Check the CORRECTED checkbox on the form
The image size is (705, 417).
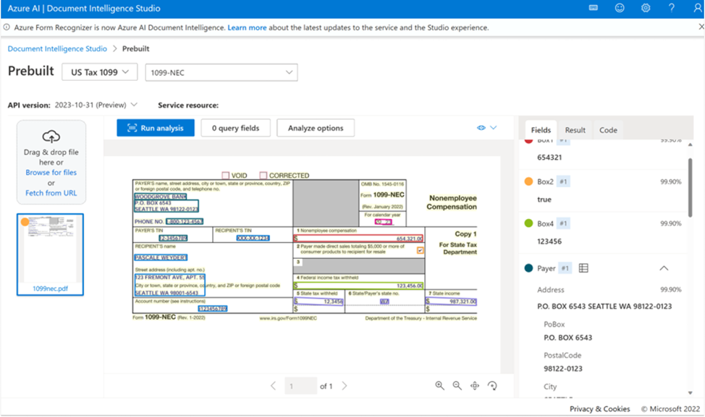click(x=263, y=175)
